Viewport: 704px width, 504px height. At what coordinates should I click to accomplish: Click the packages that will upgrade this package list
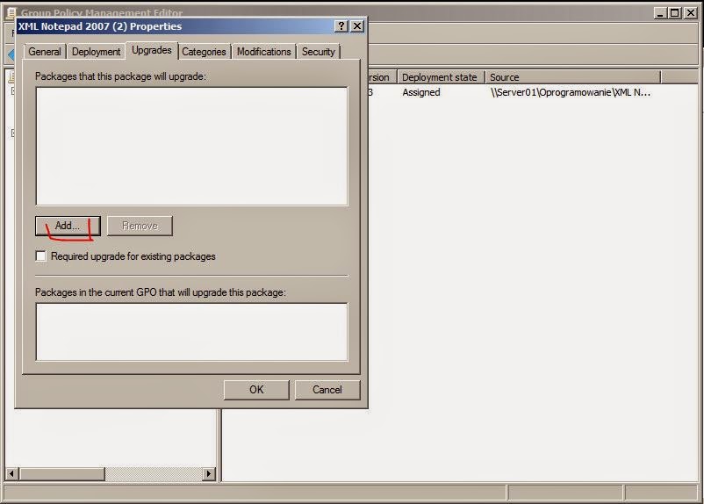click(191, 332)
